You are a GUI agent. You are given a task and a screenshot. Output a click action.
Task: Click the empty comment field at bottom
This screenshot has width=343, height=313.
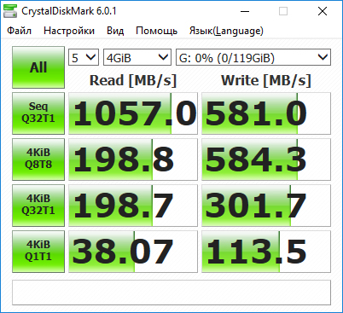[171, 293]
